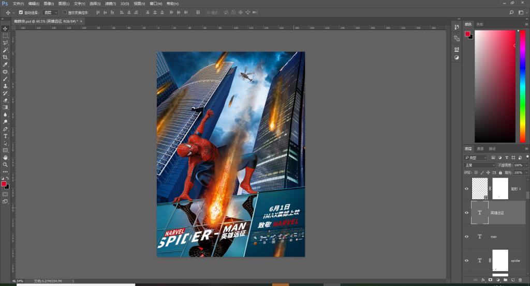This screenshot has width=530, height=286.
Task: Click the red foreground color swatch in toolbox
Action: [4, 184]
